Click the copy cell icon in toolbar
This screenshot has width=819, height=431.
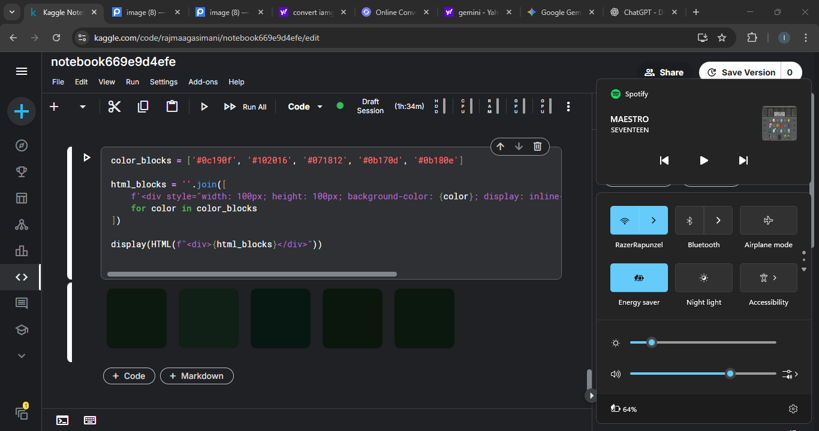[x=143, y=107]
